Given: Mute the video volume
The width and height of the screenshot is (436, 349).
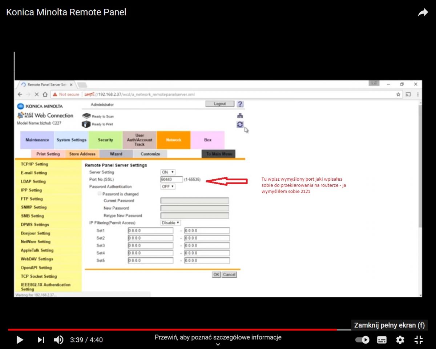Looking at the screenshot, I should point(58,340).
